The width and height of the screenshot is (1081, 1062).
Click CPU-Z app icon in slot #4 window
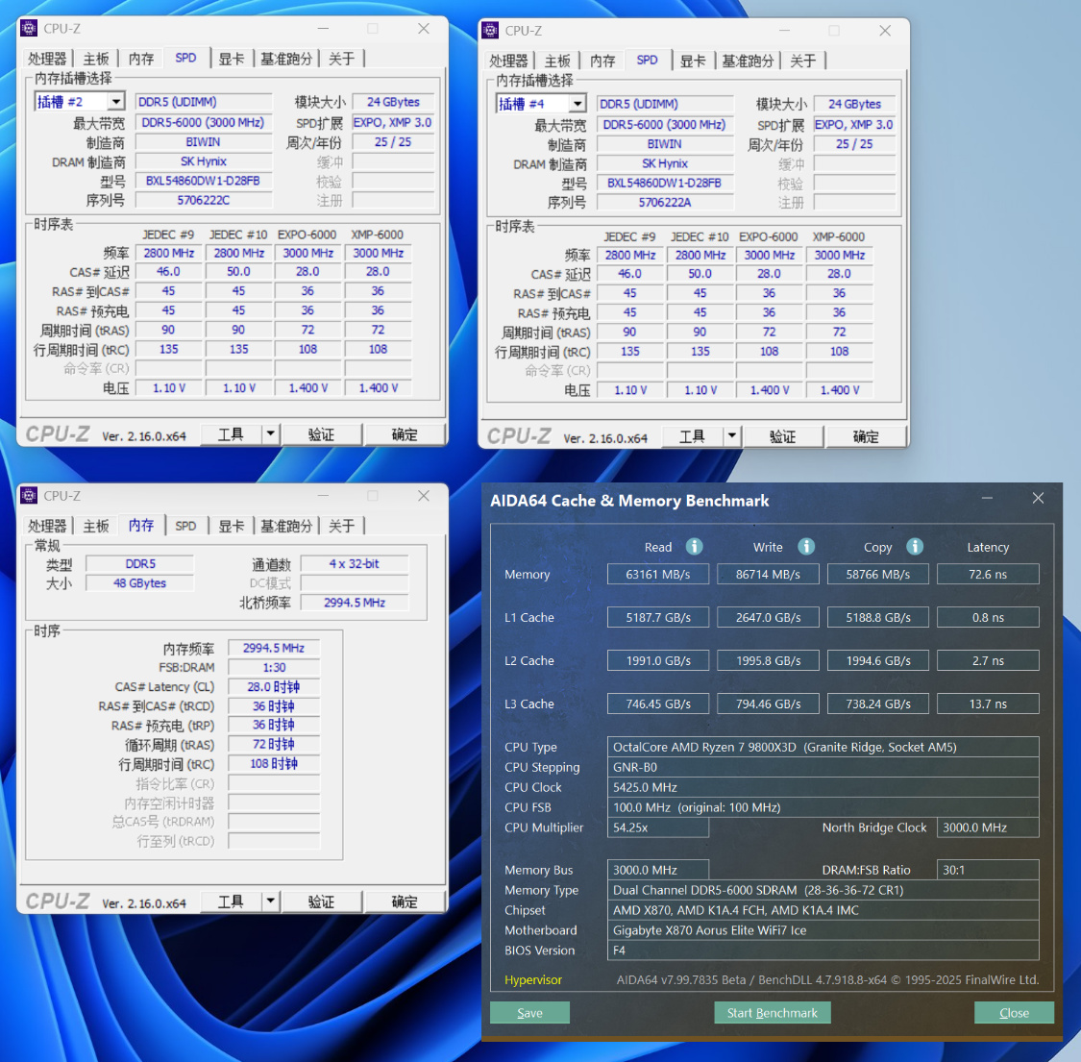490,31
